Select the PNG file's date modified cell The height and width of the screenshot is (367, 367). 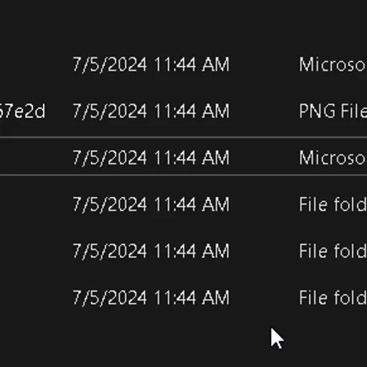(151, 111)
